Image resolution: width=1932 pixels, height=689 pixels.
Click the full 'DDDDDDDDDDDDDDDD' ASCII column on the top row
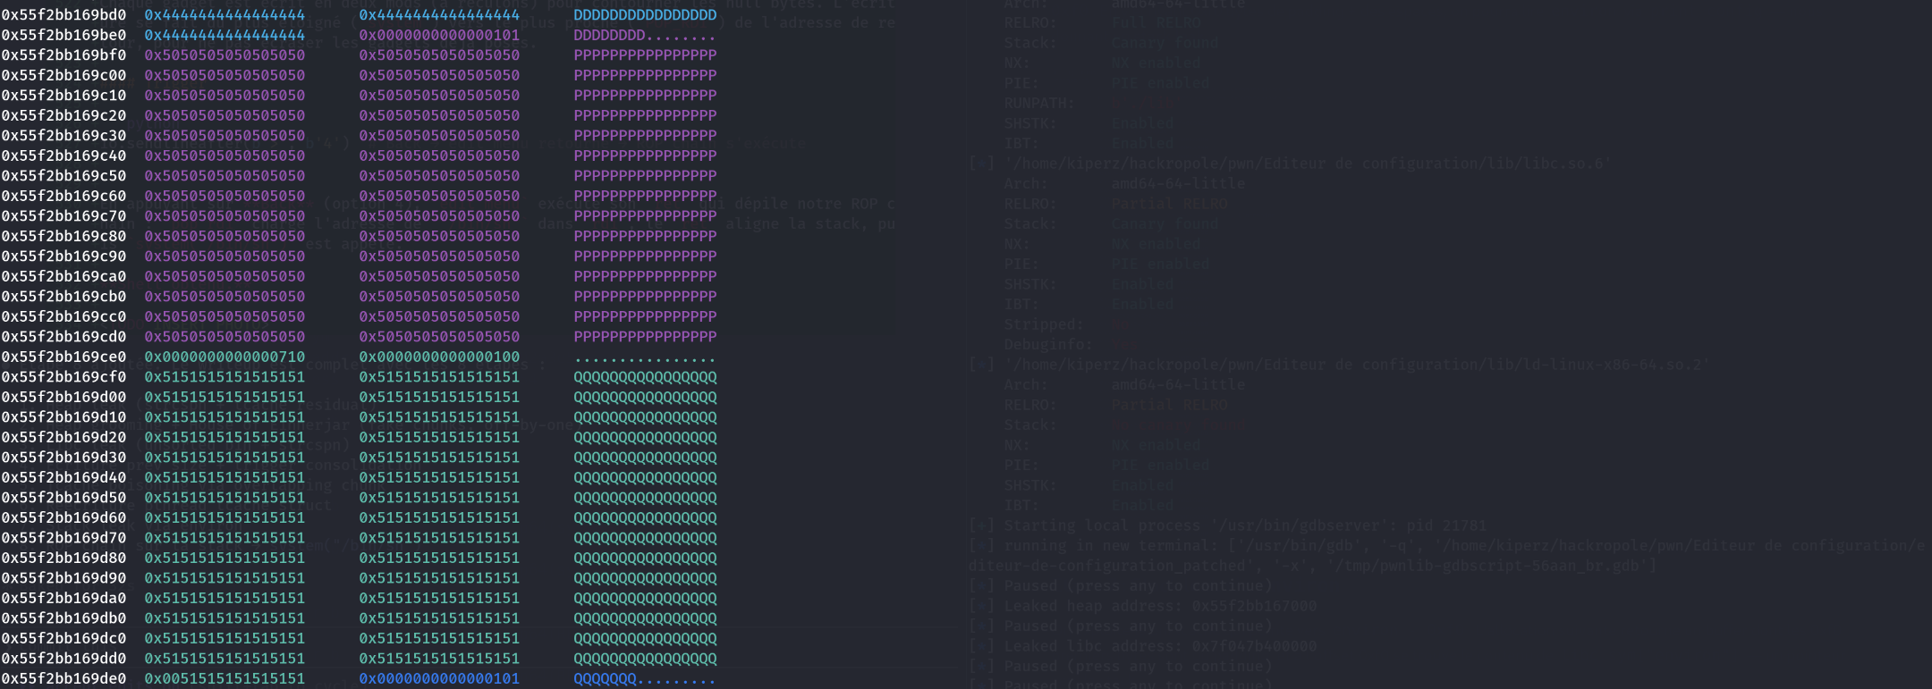645,15
